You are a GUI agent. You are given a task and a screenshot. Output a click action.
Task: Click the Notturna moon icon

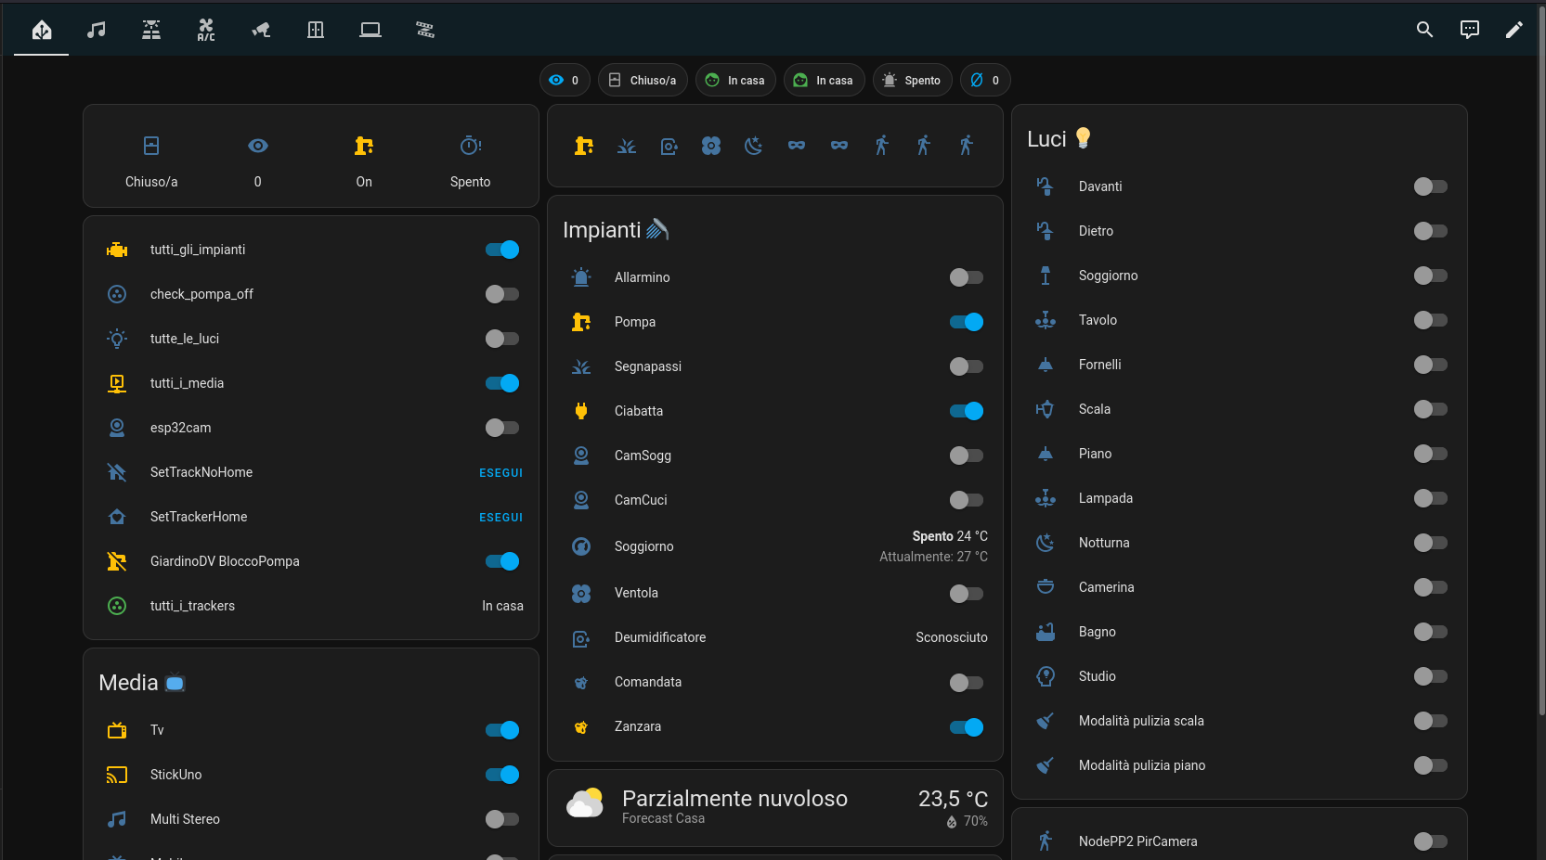1046,543
